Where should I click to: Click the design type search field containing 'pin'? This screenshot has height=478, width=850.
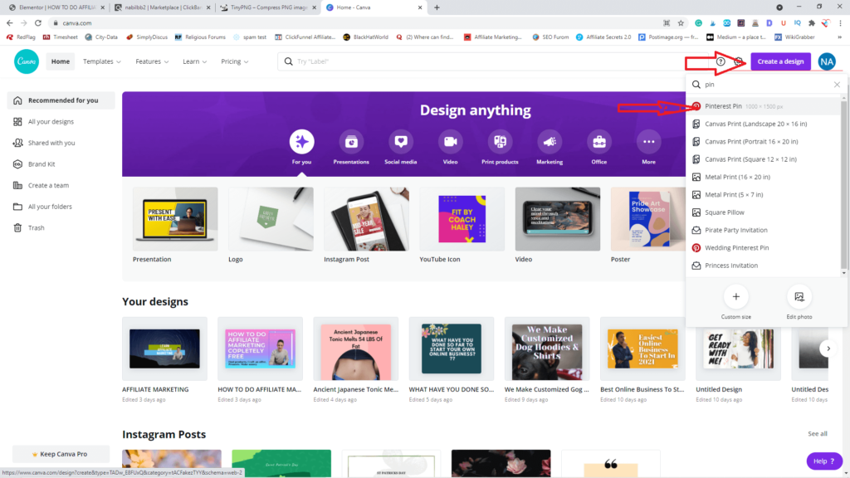point(766,85)
